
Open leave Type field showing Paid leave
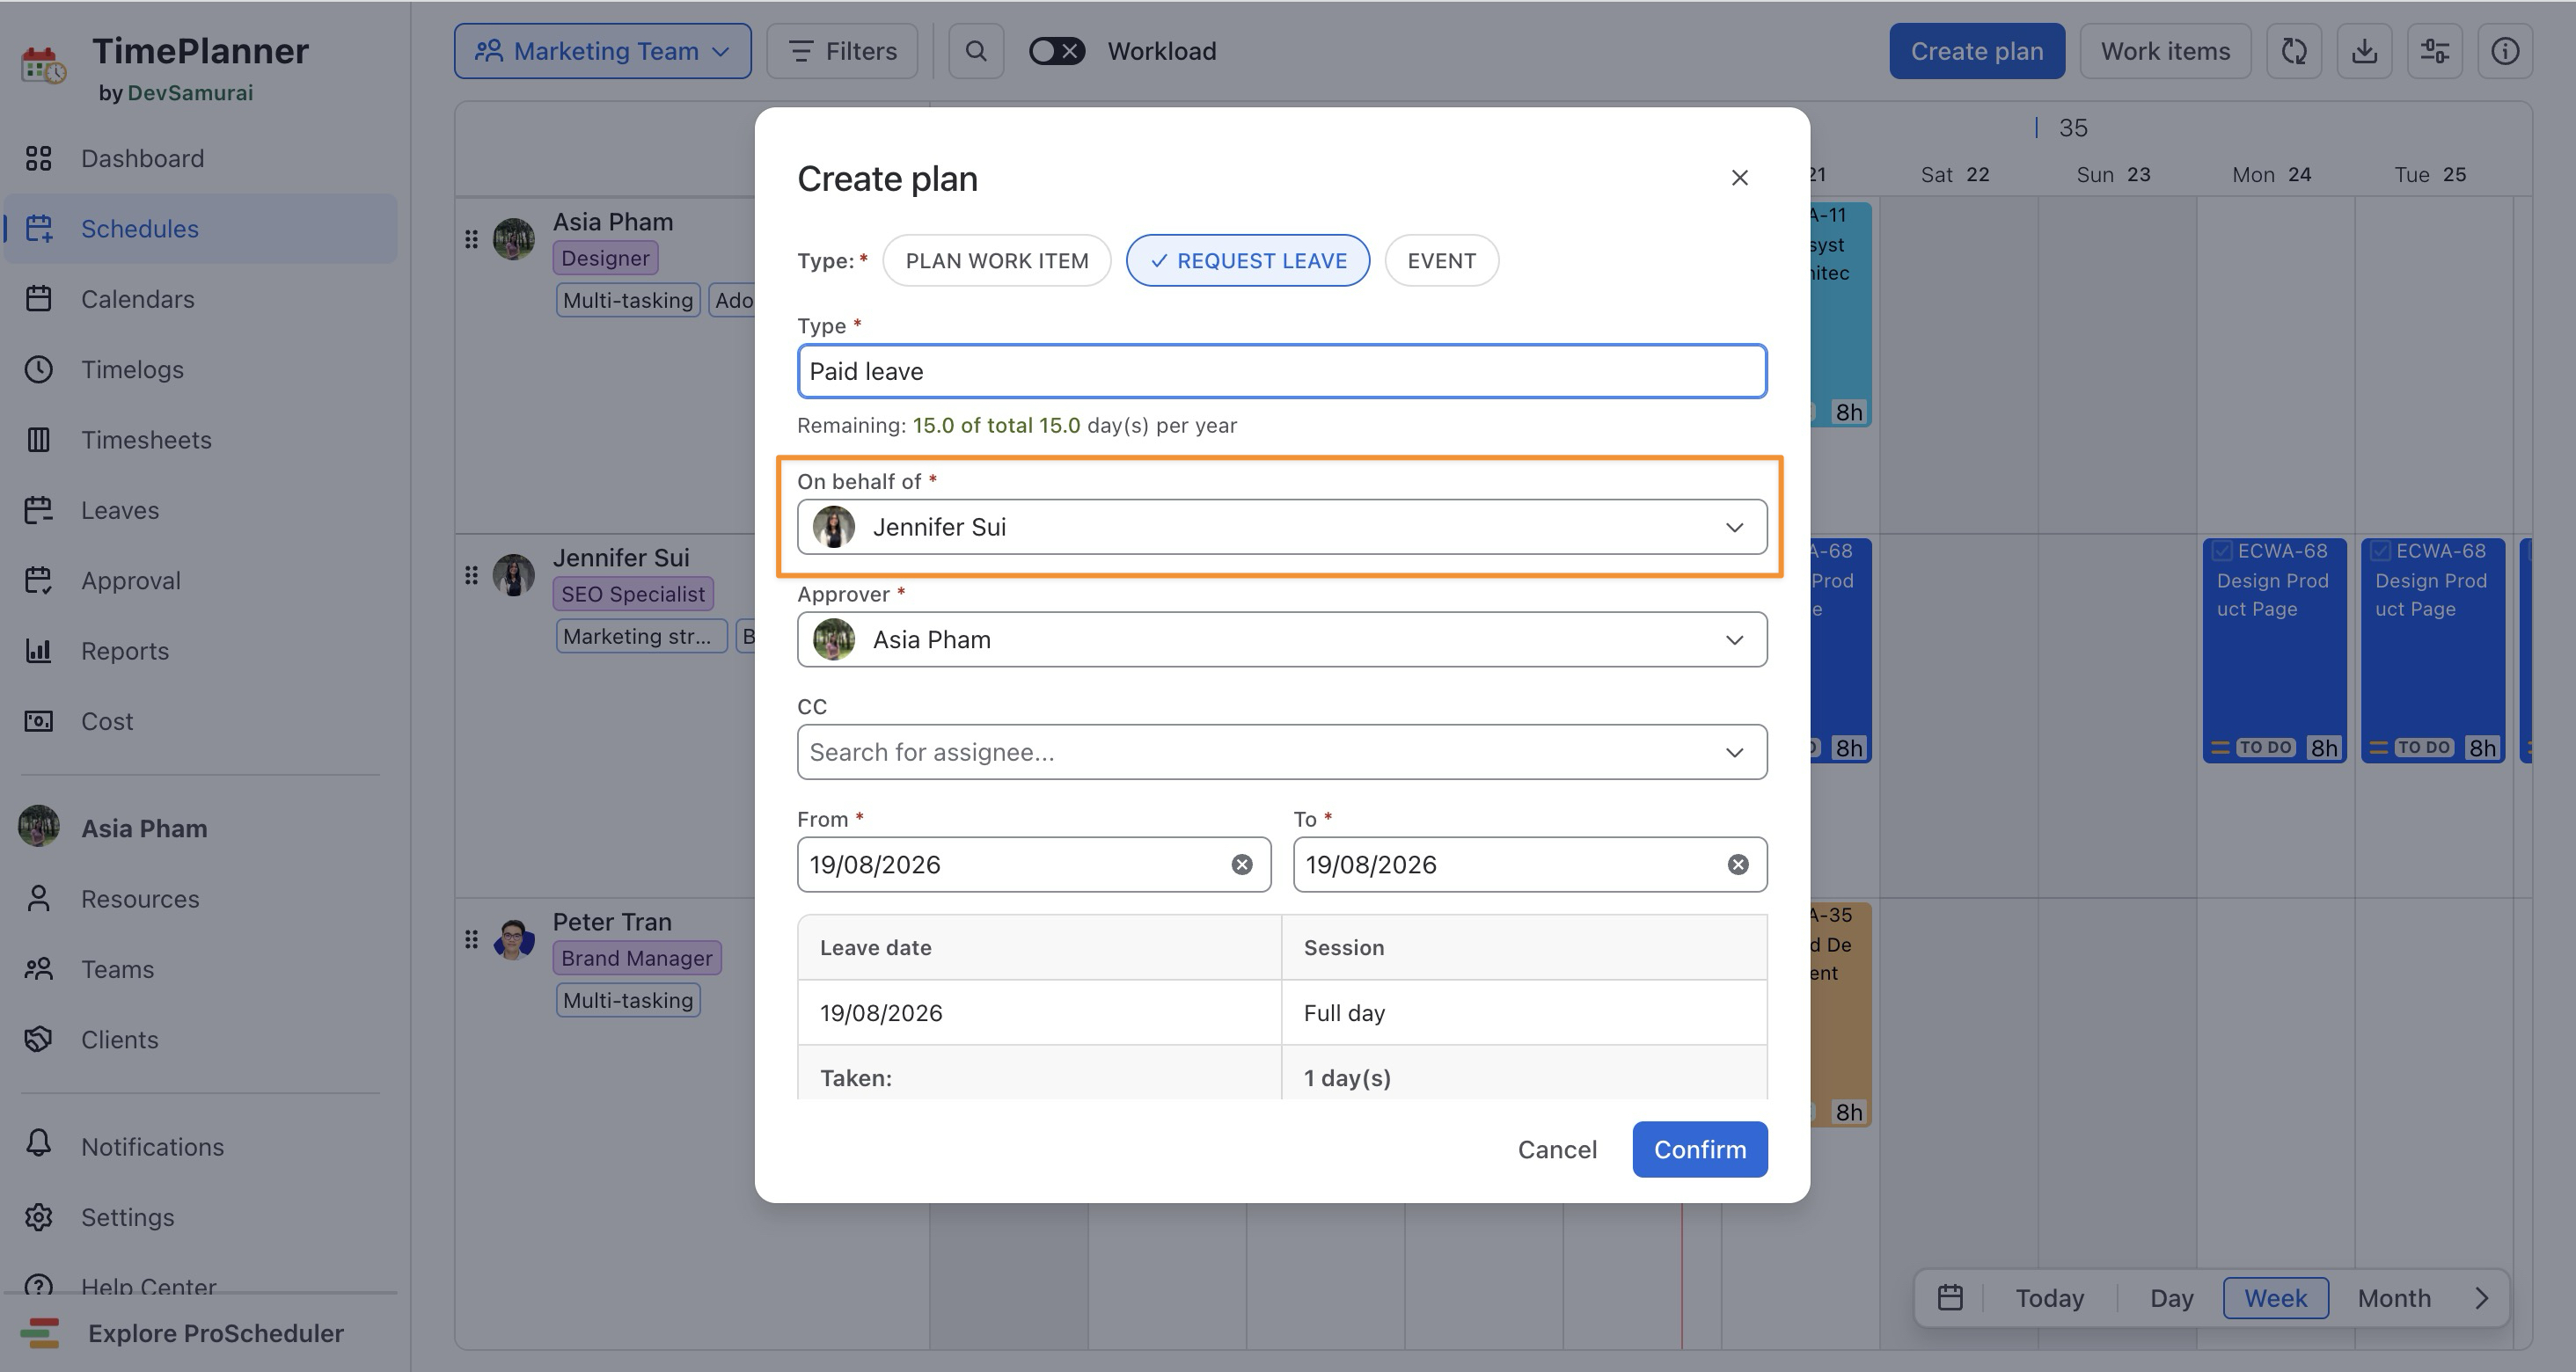pos(1282,372)
